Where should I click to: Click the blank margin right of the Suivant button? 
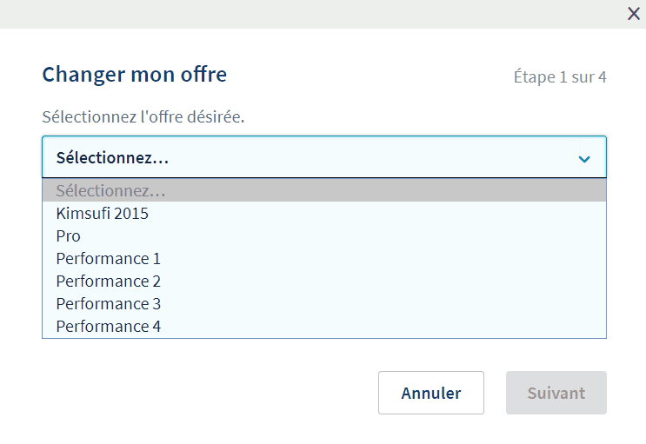pyautogui.click(x=626, y=393)
